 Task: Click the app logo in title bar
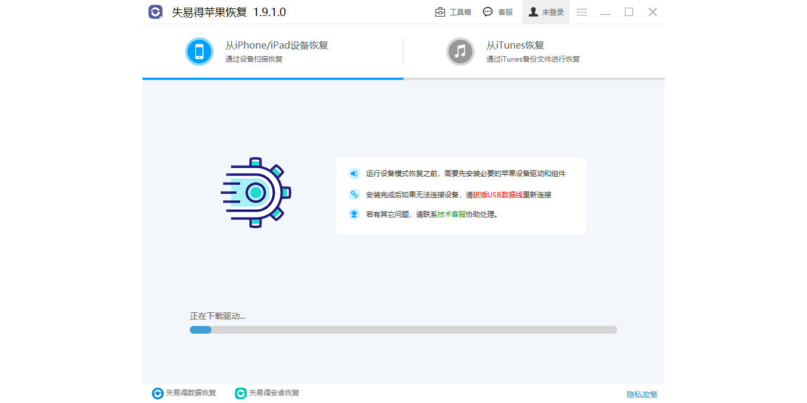155,12
